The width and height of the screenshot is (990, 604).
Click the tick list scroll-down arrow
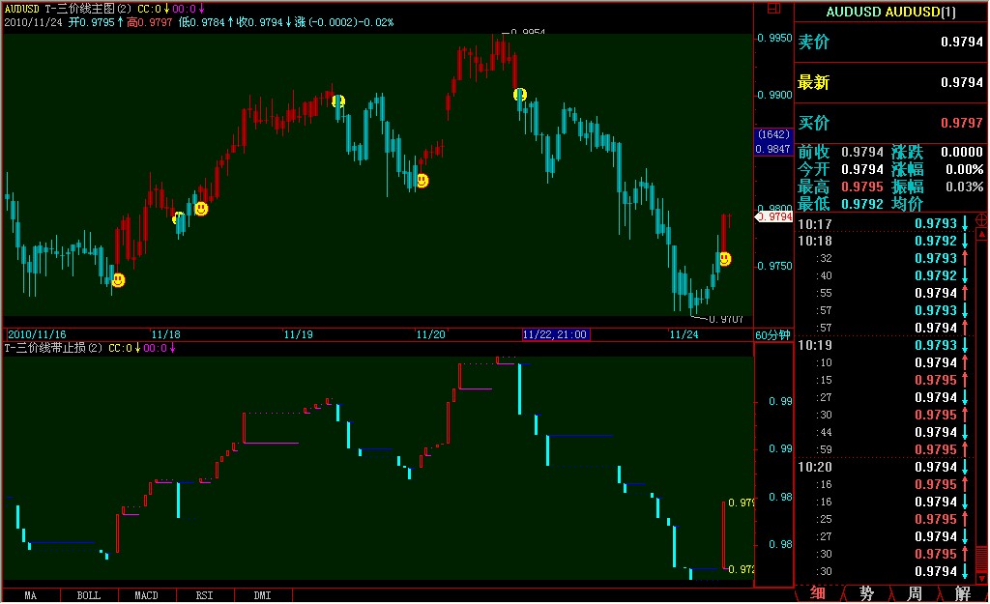(982, 578)
